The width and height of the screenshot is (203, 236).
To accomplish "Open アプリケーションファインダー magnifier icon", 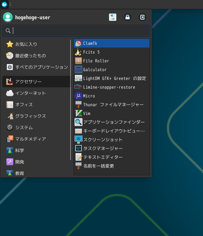I will tap(78, 122).
